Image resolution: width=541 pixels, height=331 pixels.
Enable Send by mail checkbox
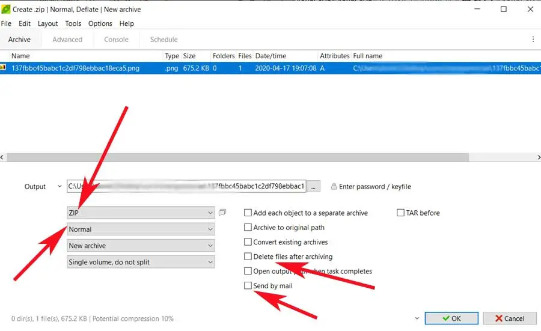(x=248, y=285)
